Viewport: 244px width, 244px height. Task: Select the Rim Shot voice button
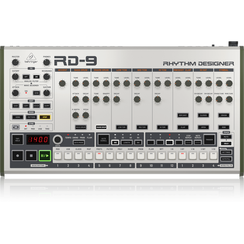tap(183, 115)
